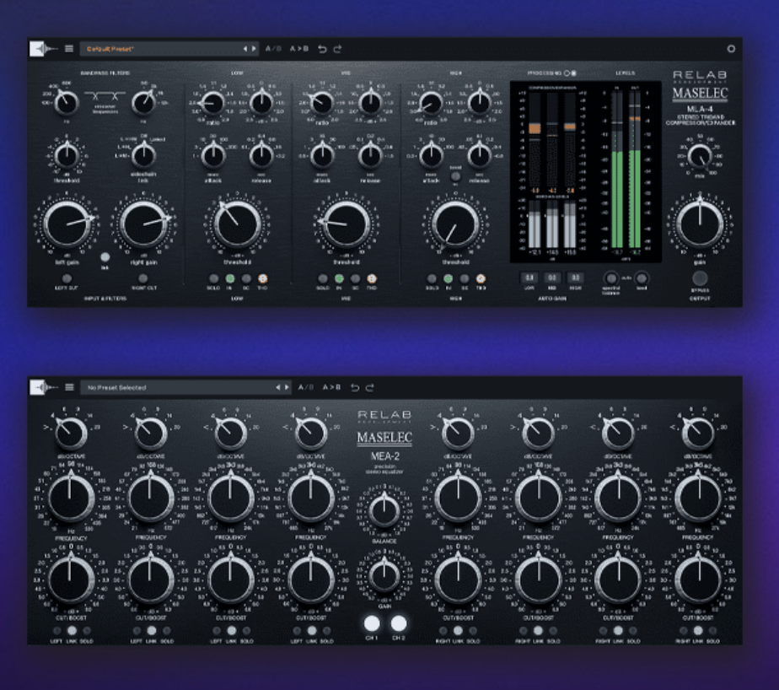Solo the MLA-4 Low band
Image resolution: width=779 pixels, height=690 pixels.
click(213, 279)
